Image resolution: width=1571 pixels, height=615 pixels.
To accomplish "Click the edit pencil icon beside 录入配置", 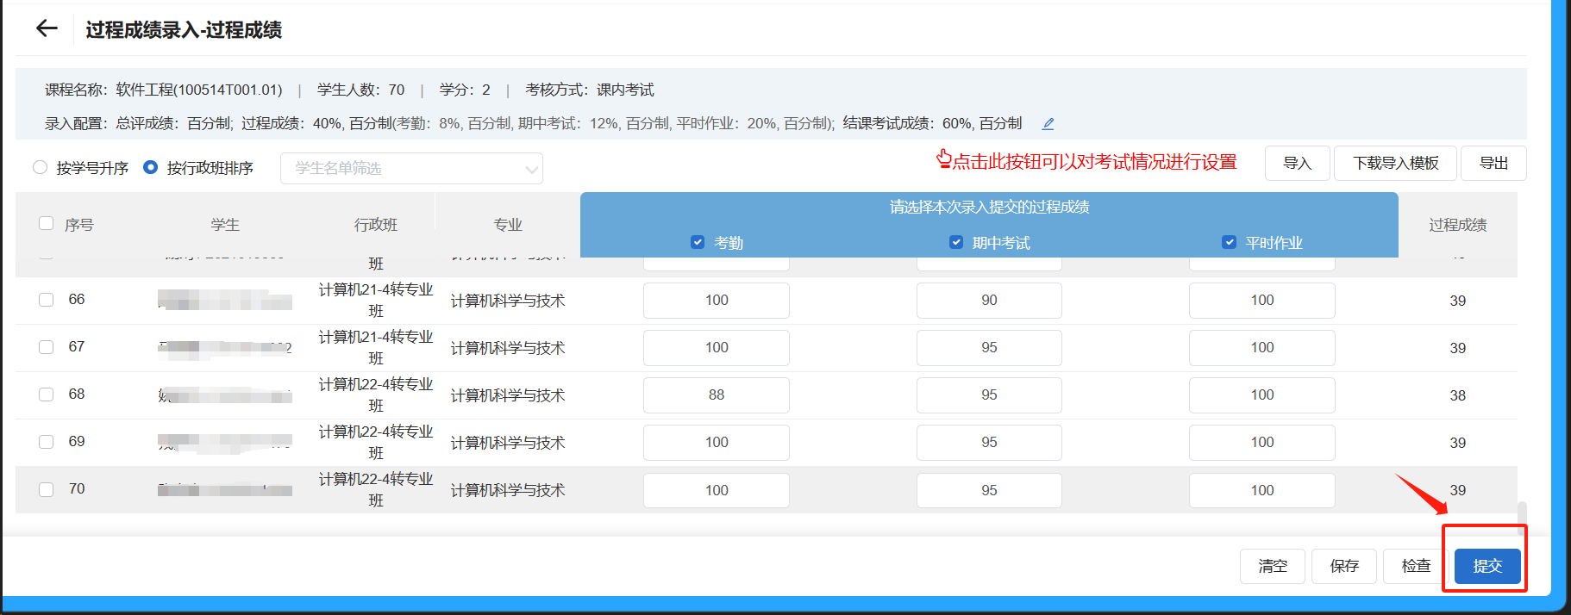I will pos(1048,124).
